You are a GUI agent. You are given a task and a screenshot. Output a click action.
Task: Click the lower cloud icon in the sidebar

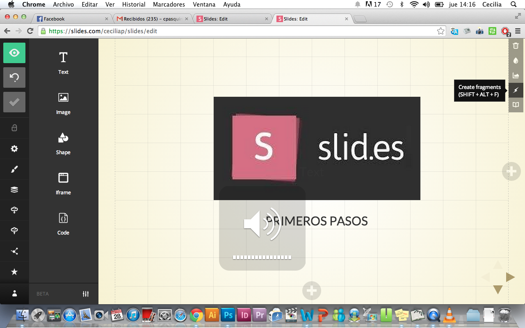pos(14,231)
